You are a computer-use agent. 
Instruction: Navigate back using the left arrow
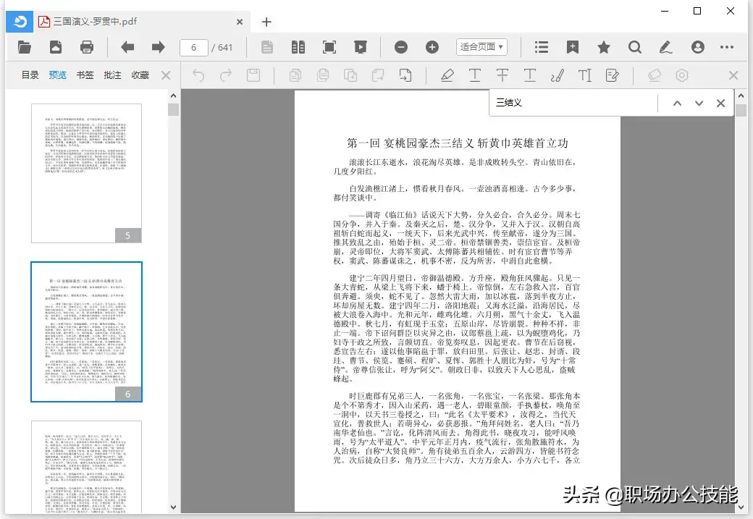pyautogui.click(x=127, y=46)
